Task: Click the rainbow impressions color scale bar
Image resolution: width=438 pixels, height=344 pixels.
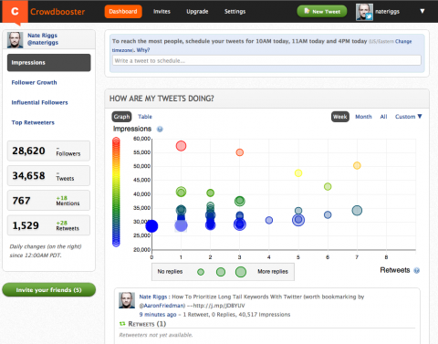Action: pyautogui.click(x=116, y=192)
